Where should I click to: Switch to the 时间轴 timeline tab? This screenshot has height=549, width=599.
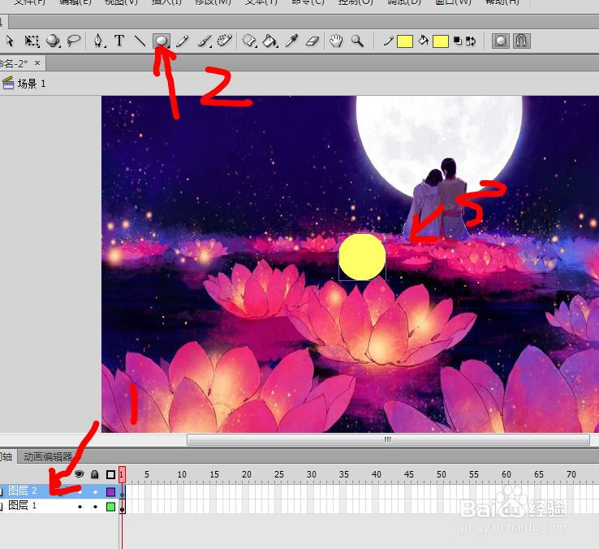tap(6, 456)
